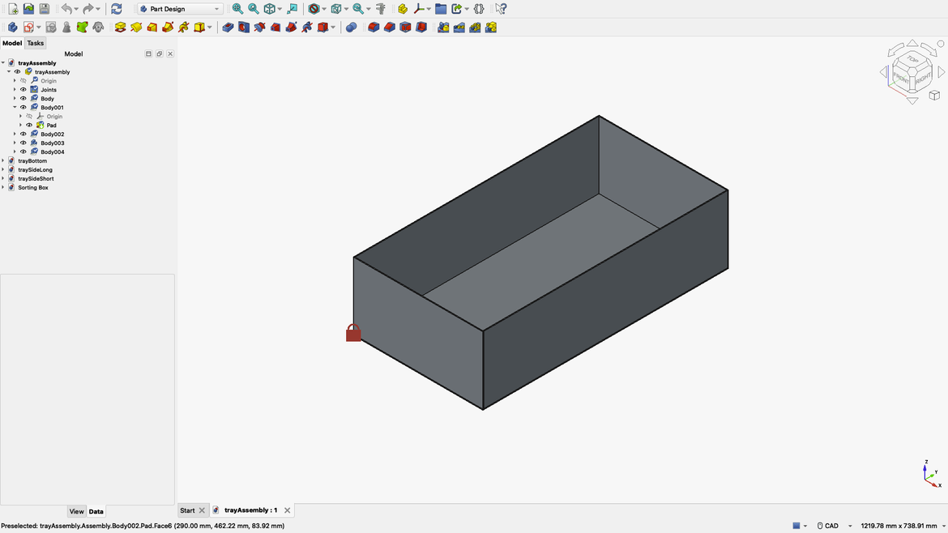Open the Measure tool (caliper icon)
The width and height of the screenshot is (948, 533).
[x=381, y=9]
